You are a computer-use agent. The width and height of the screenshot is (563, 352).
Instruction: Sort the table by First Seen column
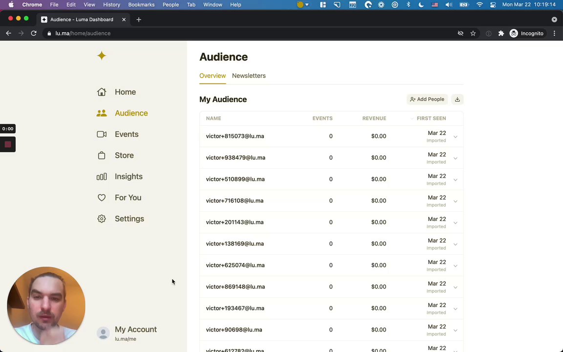point(431,118)
